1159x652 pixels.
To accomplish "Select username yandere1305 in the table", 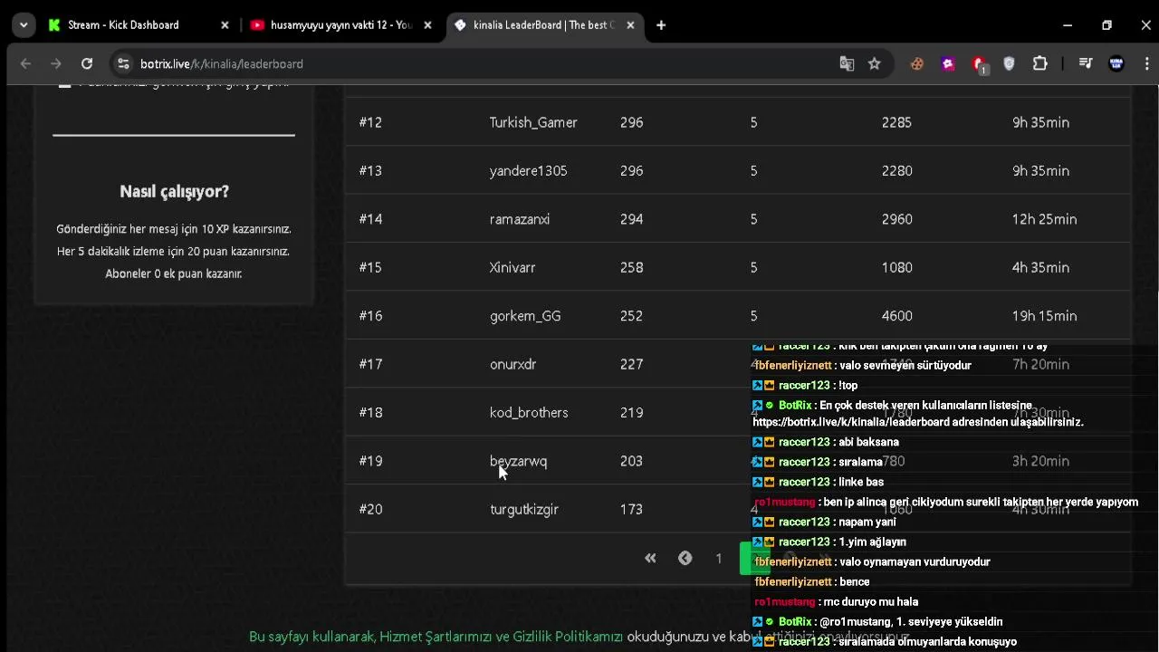I will (528, 171).
